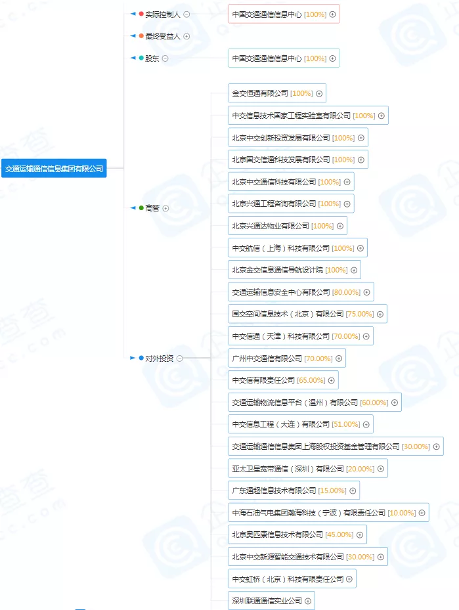The height and width of the screenshot is (610, 459).
Task: Open 中交虹桥（北京）科技有限责任公司 link
Action: (x=288, y=579)
